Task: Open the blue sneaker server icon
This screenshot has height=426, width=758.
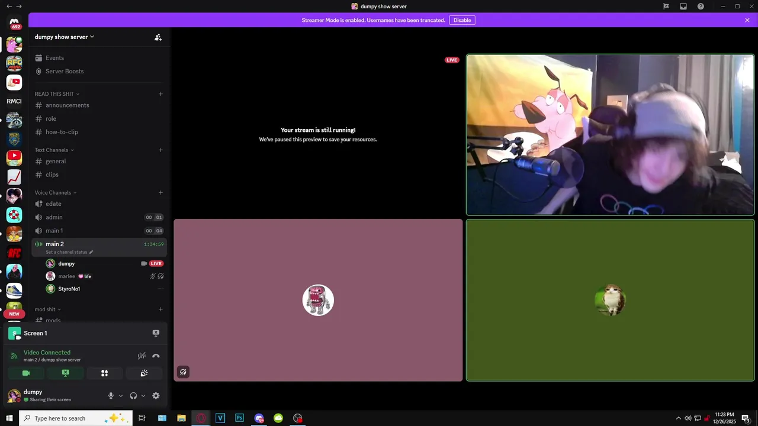Action: (x=14, y=291)
